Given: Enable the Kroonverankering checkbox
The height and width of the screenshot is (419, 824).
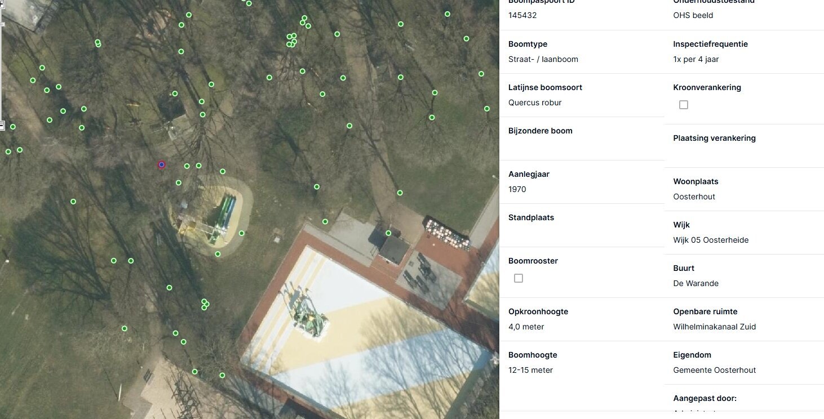Looking at the screenshot, I should [684, 105].
